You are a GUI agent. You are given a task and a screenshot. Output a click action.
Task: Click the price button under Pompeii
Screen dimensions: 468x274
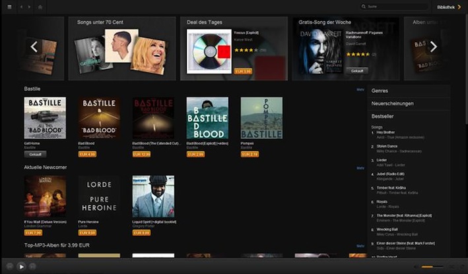point(250,154)
